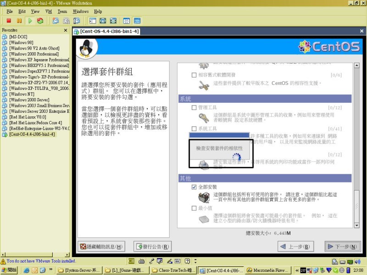
Task: Open the VM menu
Action: pyautogui.click(x=49, y=11)
